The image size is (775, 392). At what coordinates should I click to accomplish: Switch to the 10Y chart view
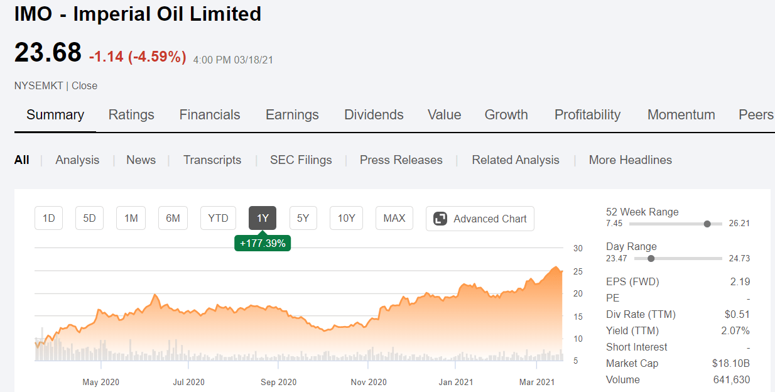tap(346, 219)
